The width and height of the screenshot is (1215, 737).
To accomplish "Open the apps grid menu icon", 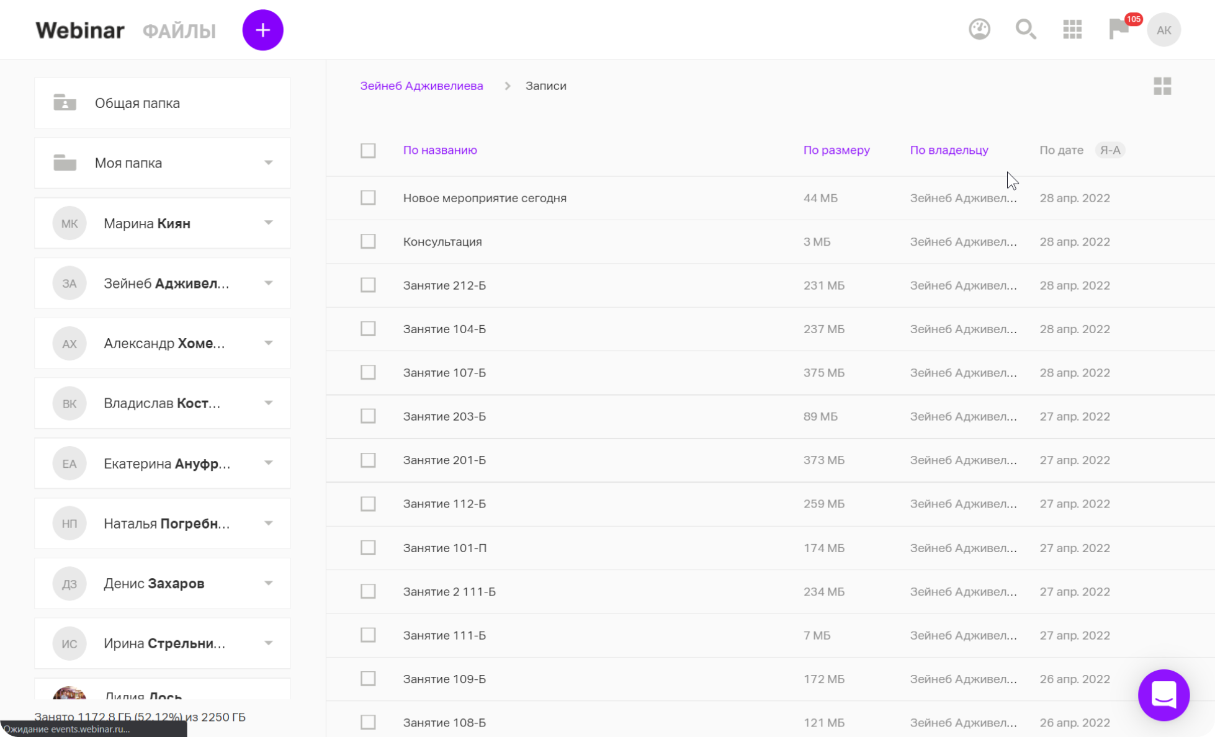I will [1072, 29].
